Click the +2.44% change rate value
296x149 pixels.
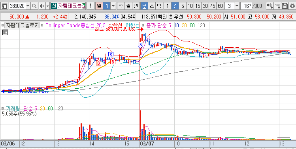(x=60, y=17)
